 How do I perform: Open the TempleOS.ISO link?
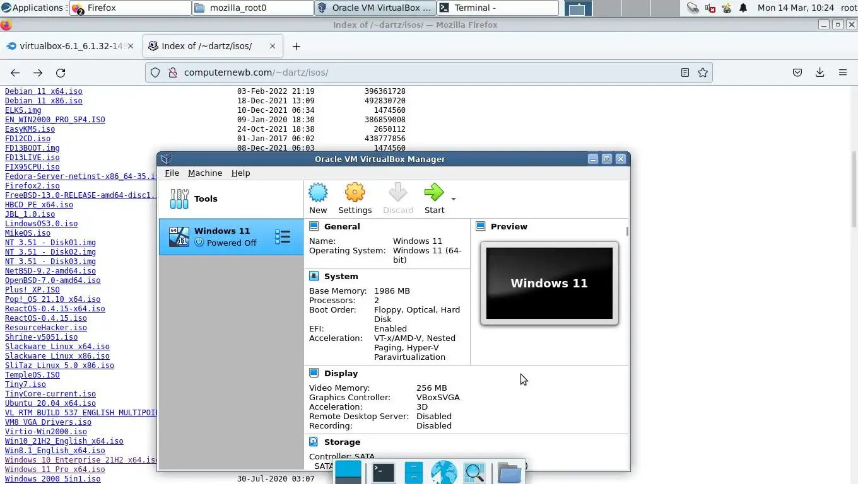point(32,375)
